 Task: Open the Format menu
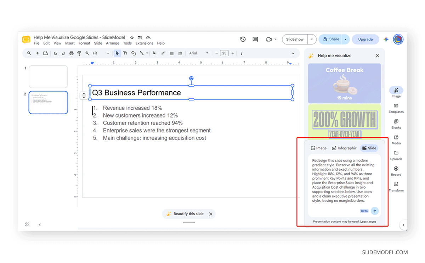click(x=84, y=43)
